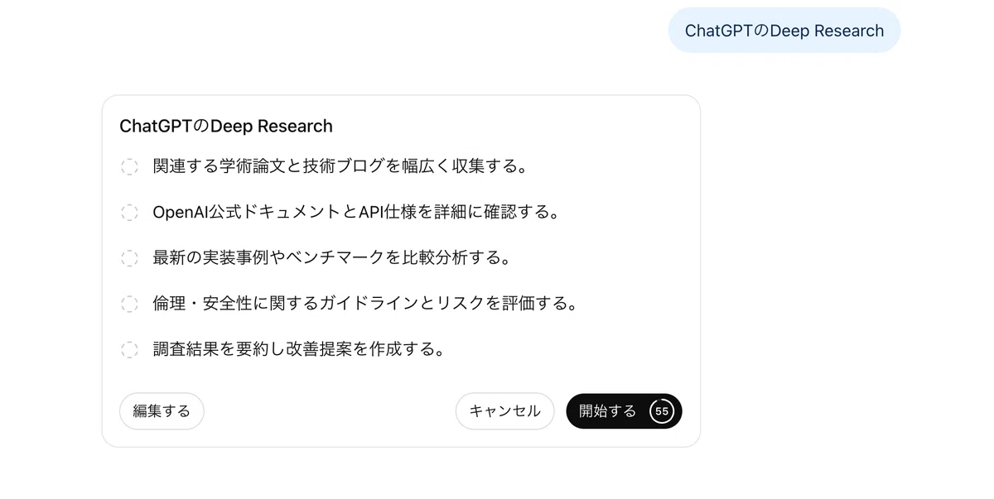Select the step text 最新の実装事例やベンチマークを比較分析する

pos(332,257)
